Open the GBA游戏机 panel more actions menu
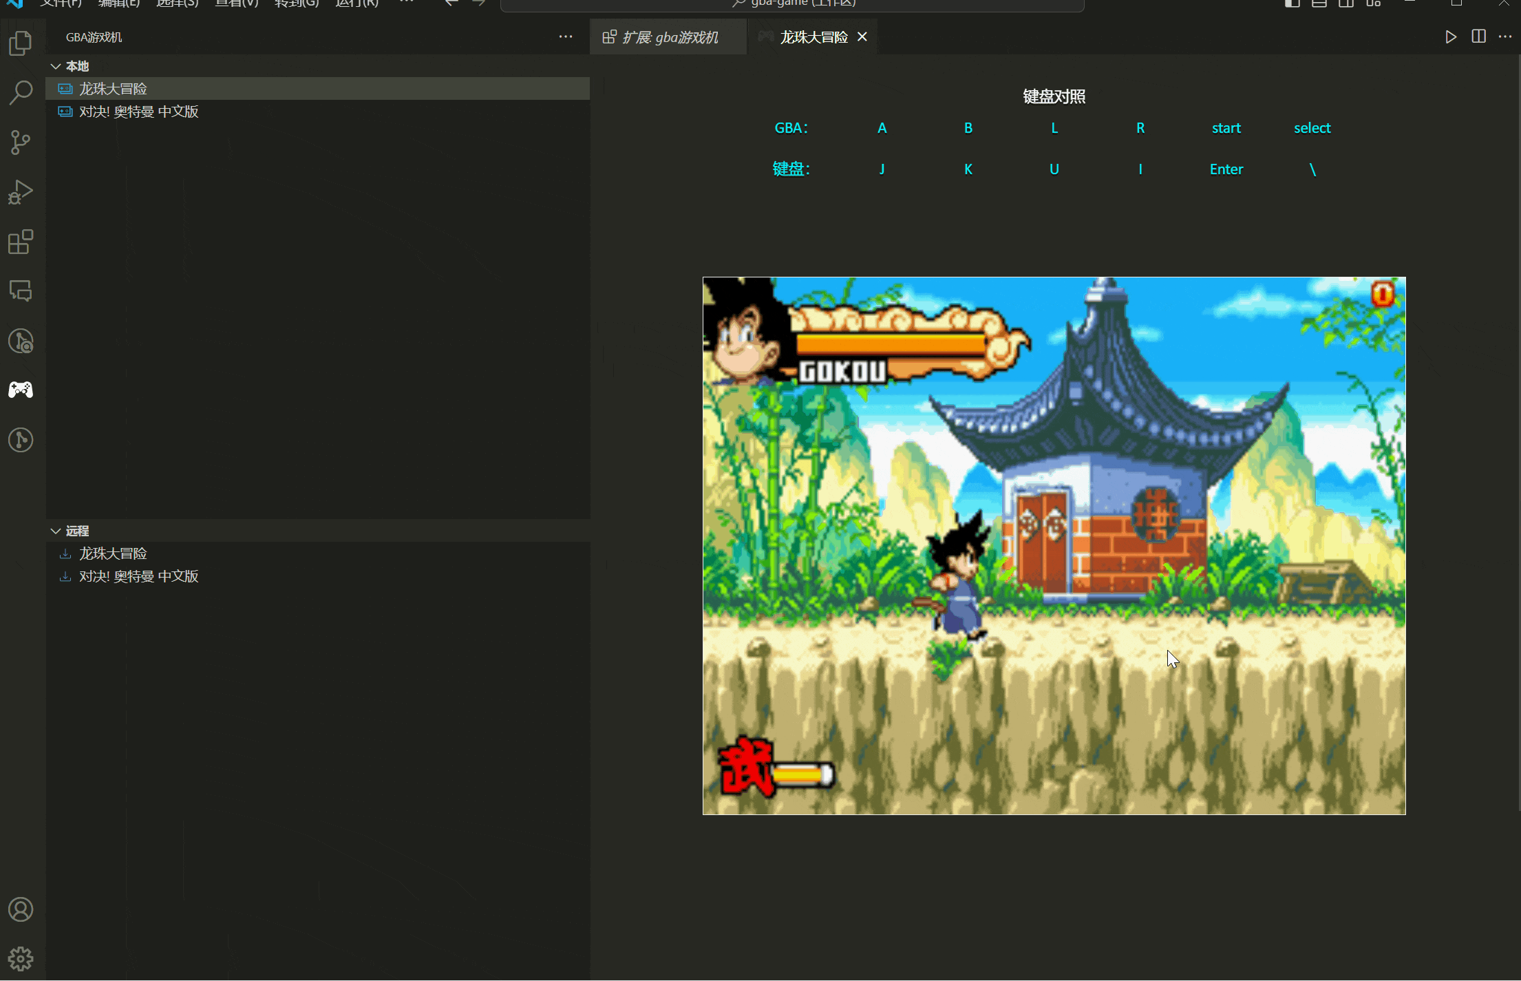The height and width of the screenshot is (981, 1521). (x=565, y=36)
